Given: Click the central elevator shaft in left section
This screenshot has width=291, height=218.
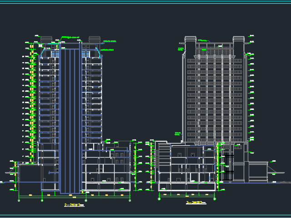Looking at the screenshot, I should coord(70,118).
